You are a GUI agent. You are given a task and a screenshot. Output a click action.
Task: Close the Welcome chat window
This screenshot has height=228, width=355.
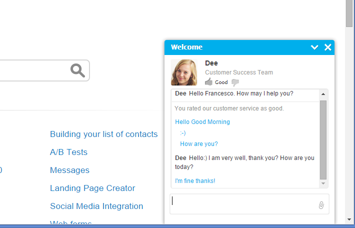[x=328, y=47]
